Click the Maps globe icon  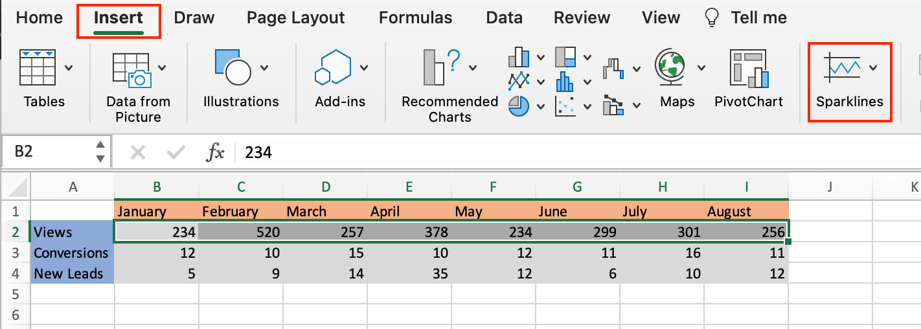pyautogui.click(x=672, y=67)
